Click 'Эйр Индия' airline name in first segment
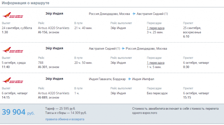Image resolution: width=224 pixels, height=125 pixels. tap(54, 13)
